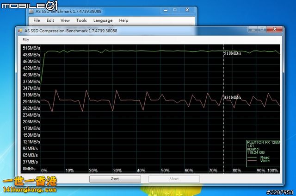The height and width of the screenshot is (196, 296).
Task: Close the AS SSD Compression-Benchmark window
Action: (x=276, y=30)
